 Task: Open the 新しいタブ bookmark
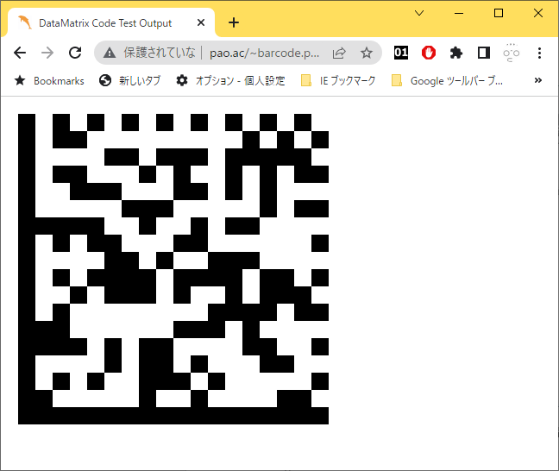(x=129, y=80)
